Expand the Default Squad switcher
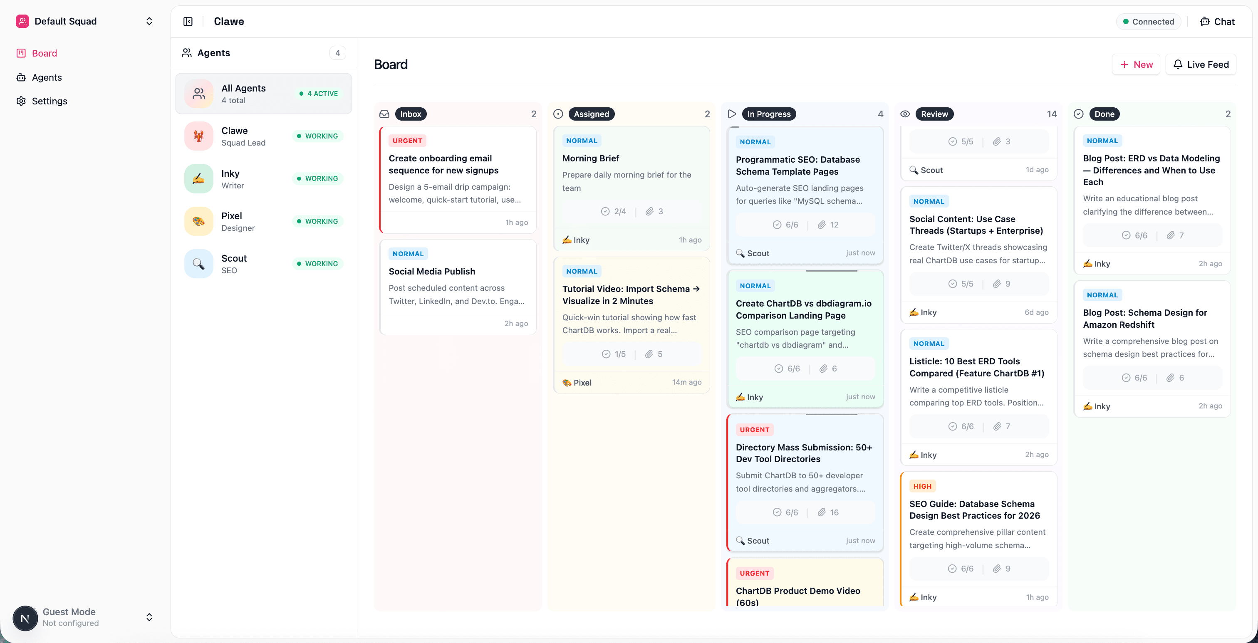 pyautogui.click(x=149, y=21)
